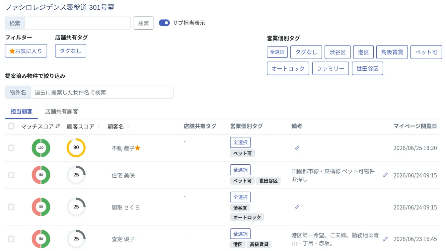Click 全選択 in 間取 さくら's row
Image resolution: width=446 pixels, height=251 pixels.
[240, 197]
